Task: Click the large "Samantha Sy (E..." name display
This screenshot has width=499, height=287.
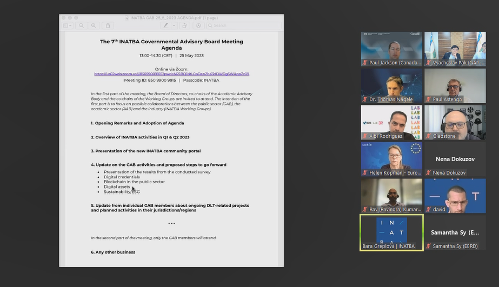Action: (x=455, y=232)
